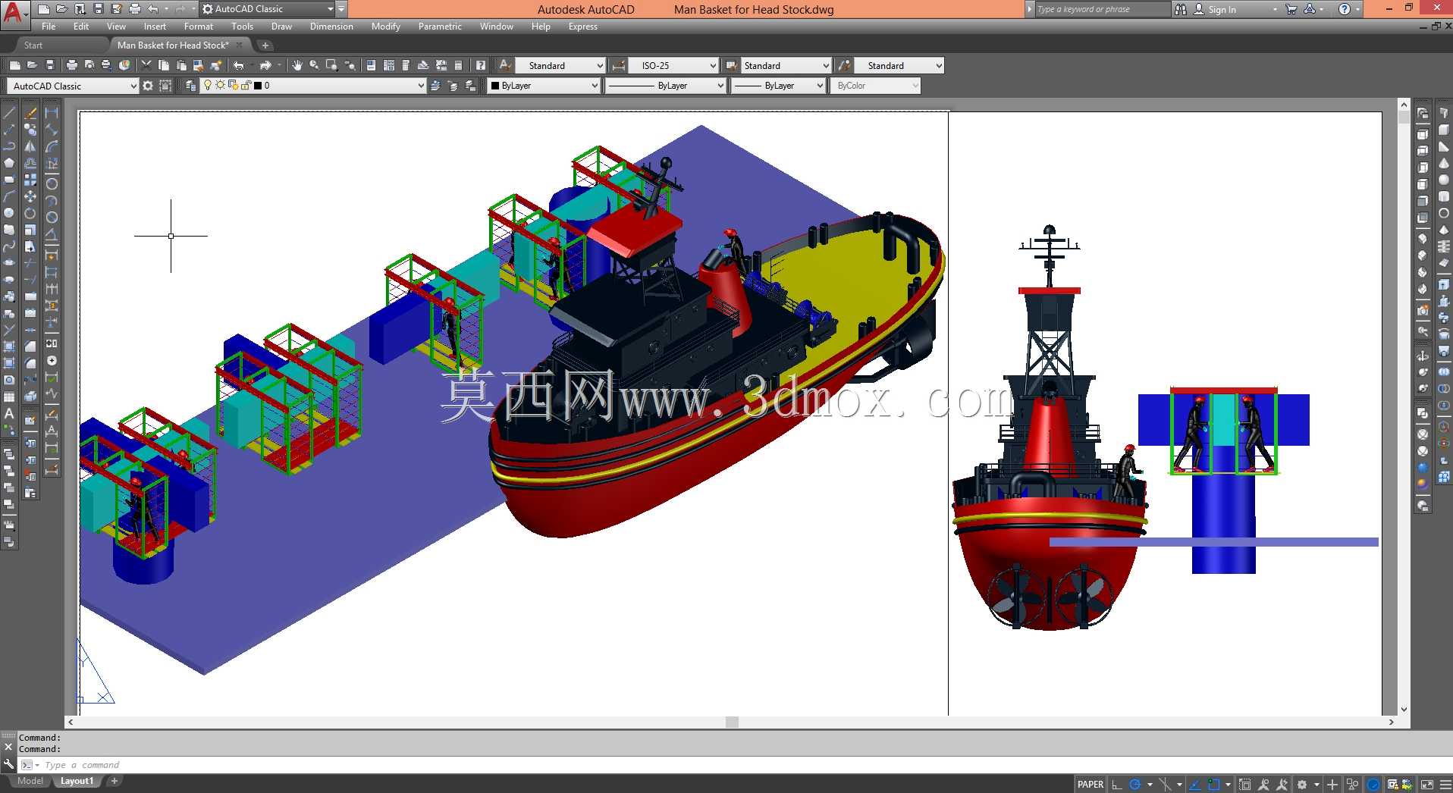This screenshot has height=793, width=1453.
Task: Select the Radius dimension tool
Action: point(52,183)
